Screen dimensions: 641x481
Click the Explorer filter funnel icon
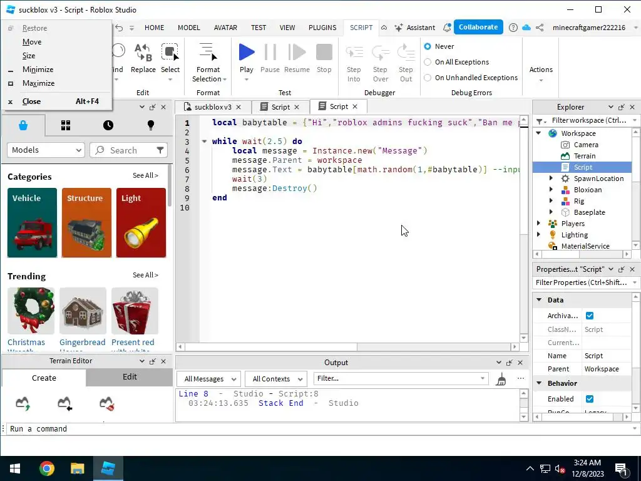coord(541,121)
